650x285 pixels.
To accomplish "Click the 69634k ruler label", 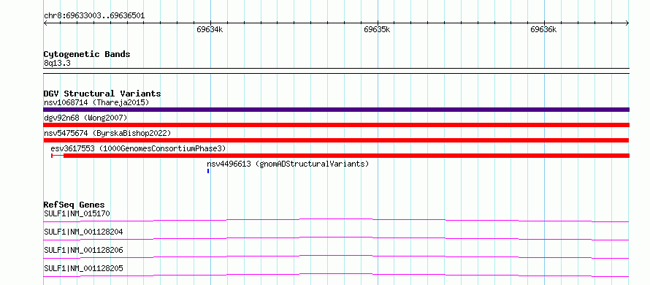I will click(210, 30).
